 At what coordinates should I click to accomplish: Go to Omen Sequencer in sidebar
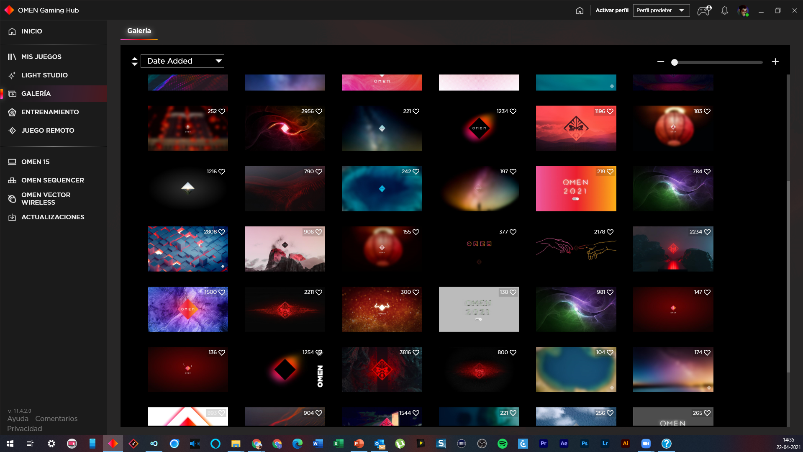(52, 180)
